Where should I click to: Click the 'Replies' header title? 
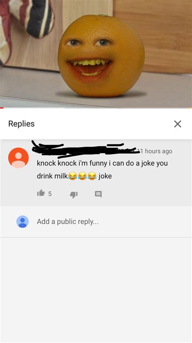click(x=21, y=124)
